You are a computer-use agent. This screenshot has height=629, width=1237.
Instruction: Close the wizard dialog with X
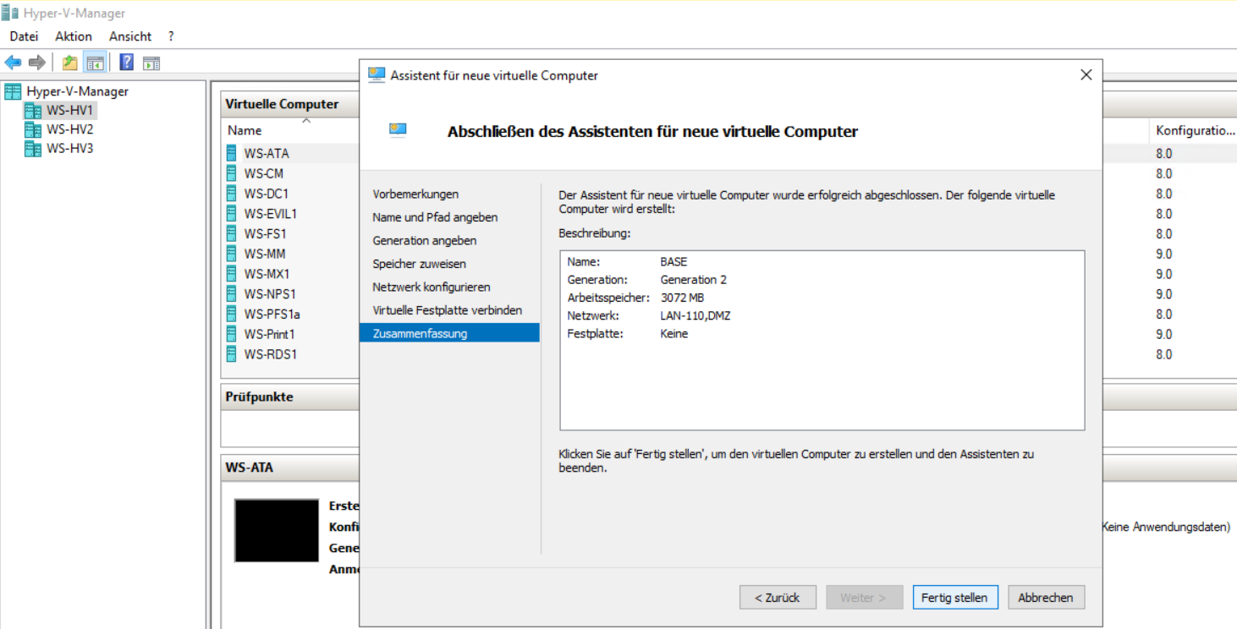[1086, 75]
